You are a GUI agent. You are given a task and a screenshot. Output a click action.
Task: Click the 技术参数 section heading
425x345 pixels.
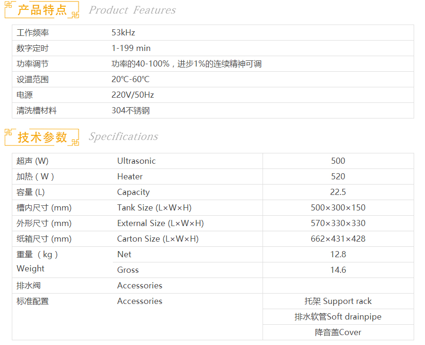[42, 137]
